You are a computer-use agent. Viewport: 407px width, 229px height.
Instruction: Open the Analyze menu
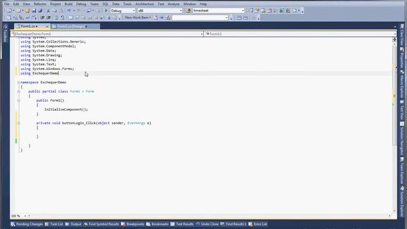coord(174,4)
